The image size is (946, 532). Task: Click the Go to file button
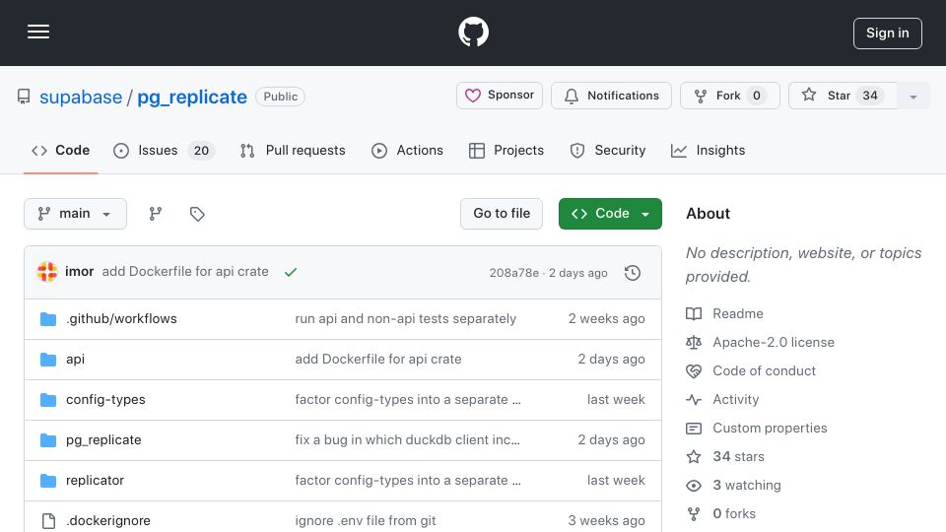tap(502, 214)
